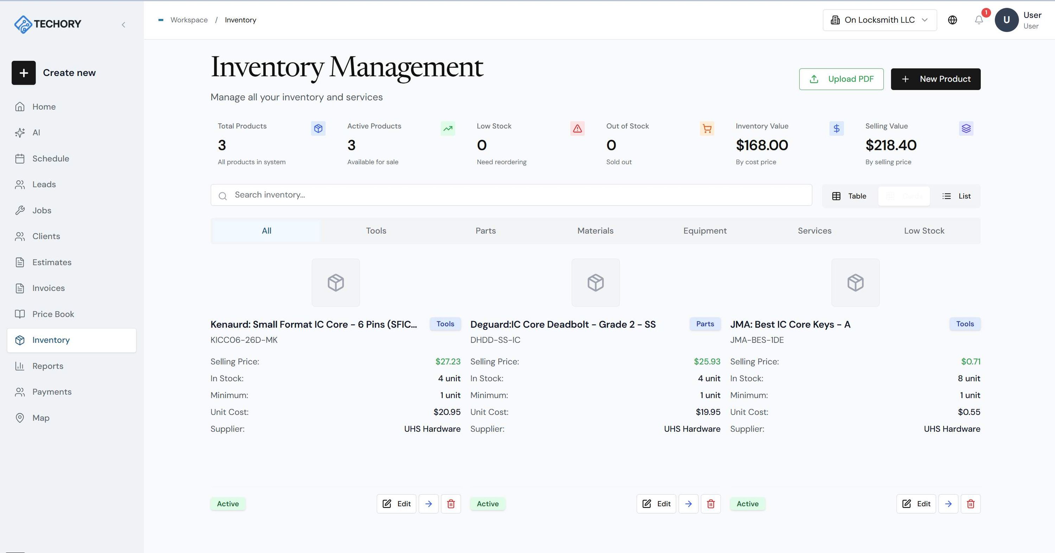Open the Payments page
1055x553 pixels.
pos(72,392)
